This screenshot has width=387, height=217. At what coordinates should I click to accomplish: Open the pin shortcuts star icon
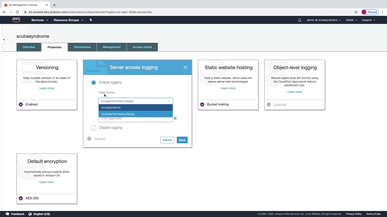pyautogui.click(x=91, y=20)
